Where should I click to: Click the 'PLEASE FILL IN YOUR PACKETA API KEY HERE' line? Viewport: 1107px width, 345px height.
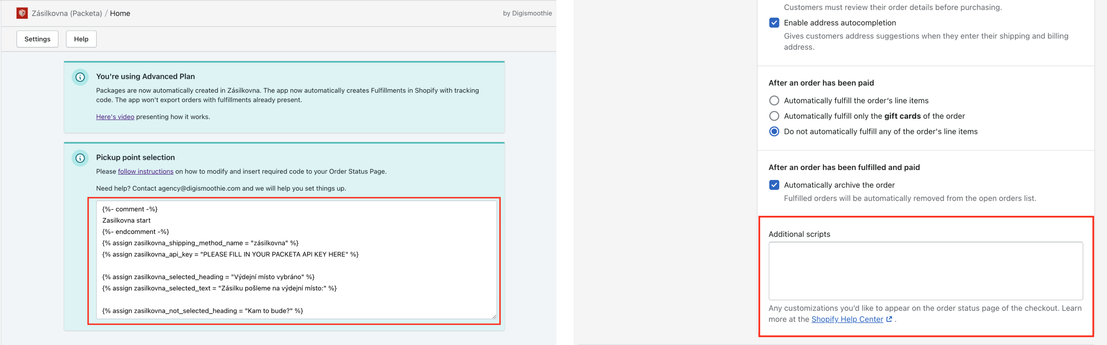[230, 255]
